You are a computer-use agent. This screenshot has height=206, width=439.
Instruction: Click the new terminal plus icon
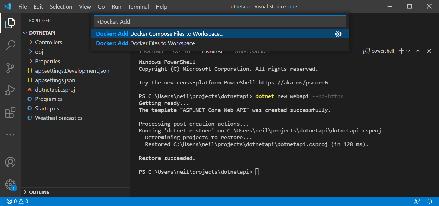[x=401, y=51]
